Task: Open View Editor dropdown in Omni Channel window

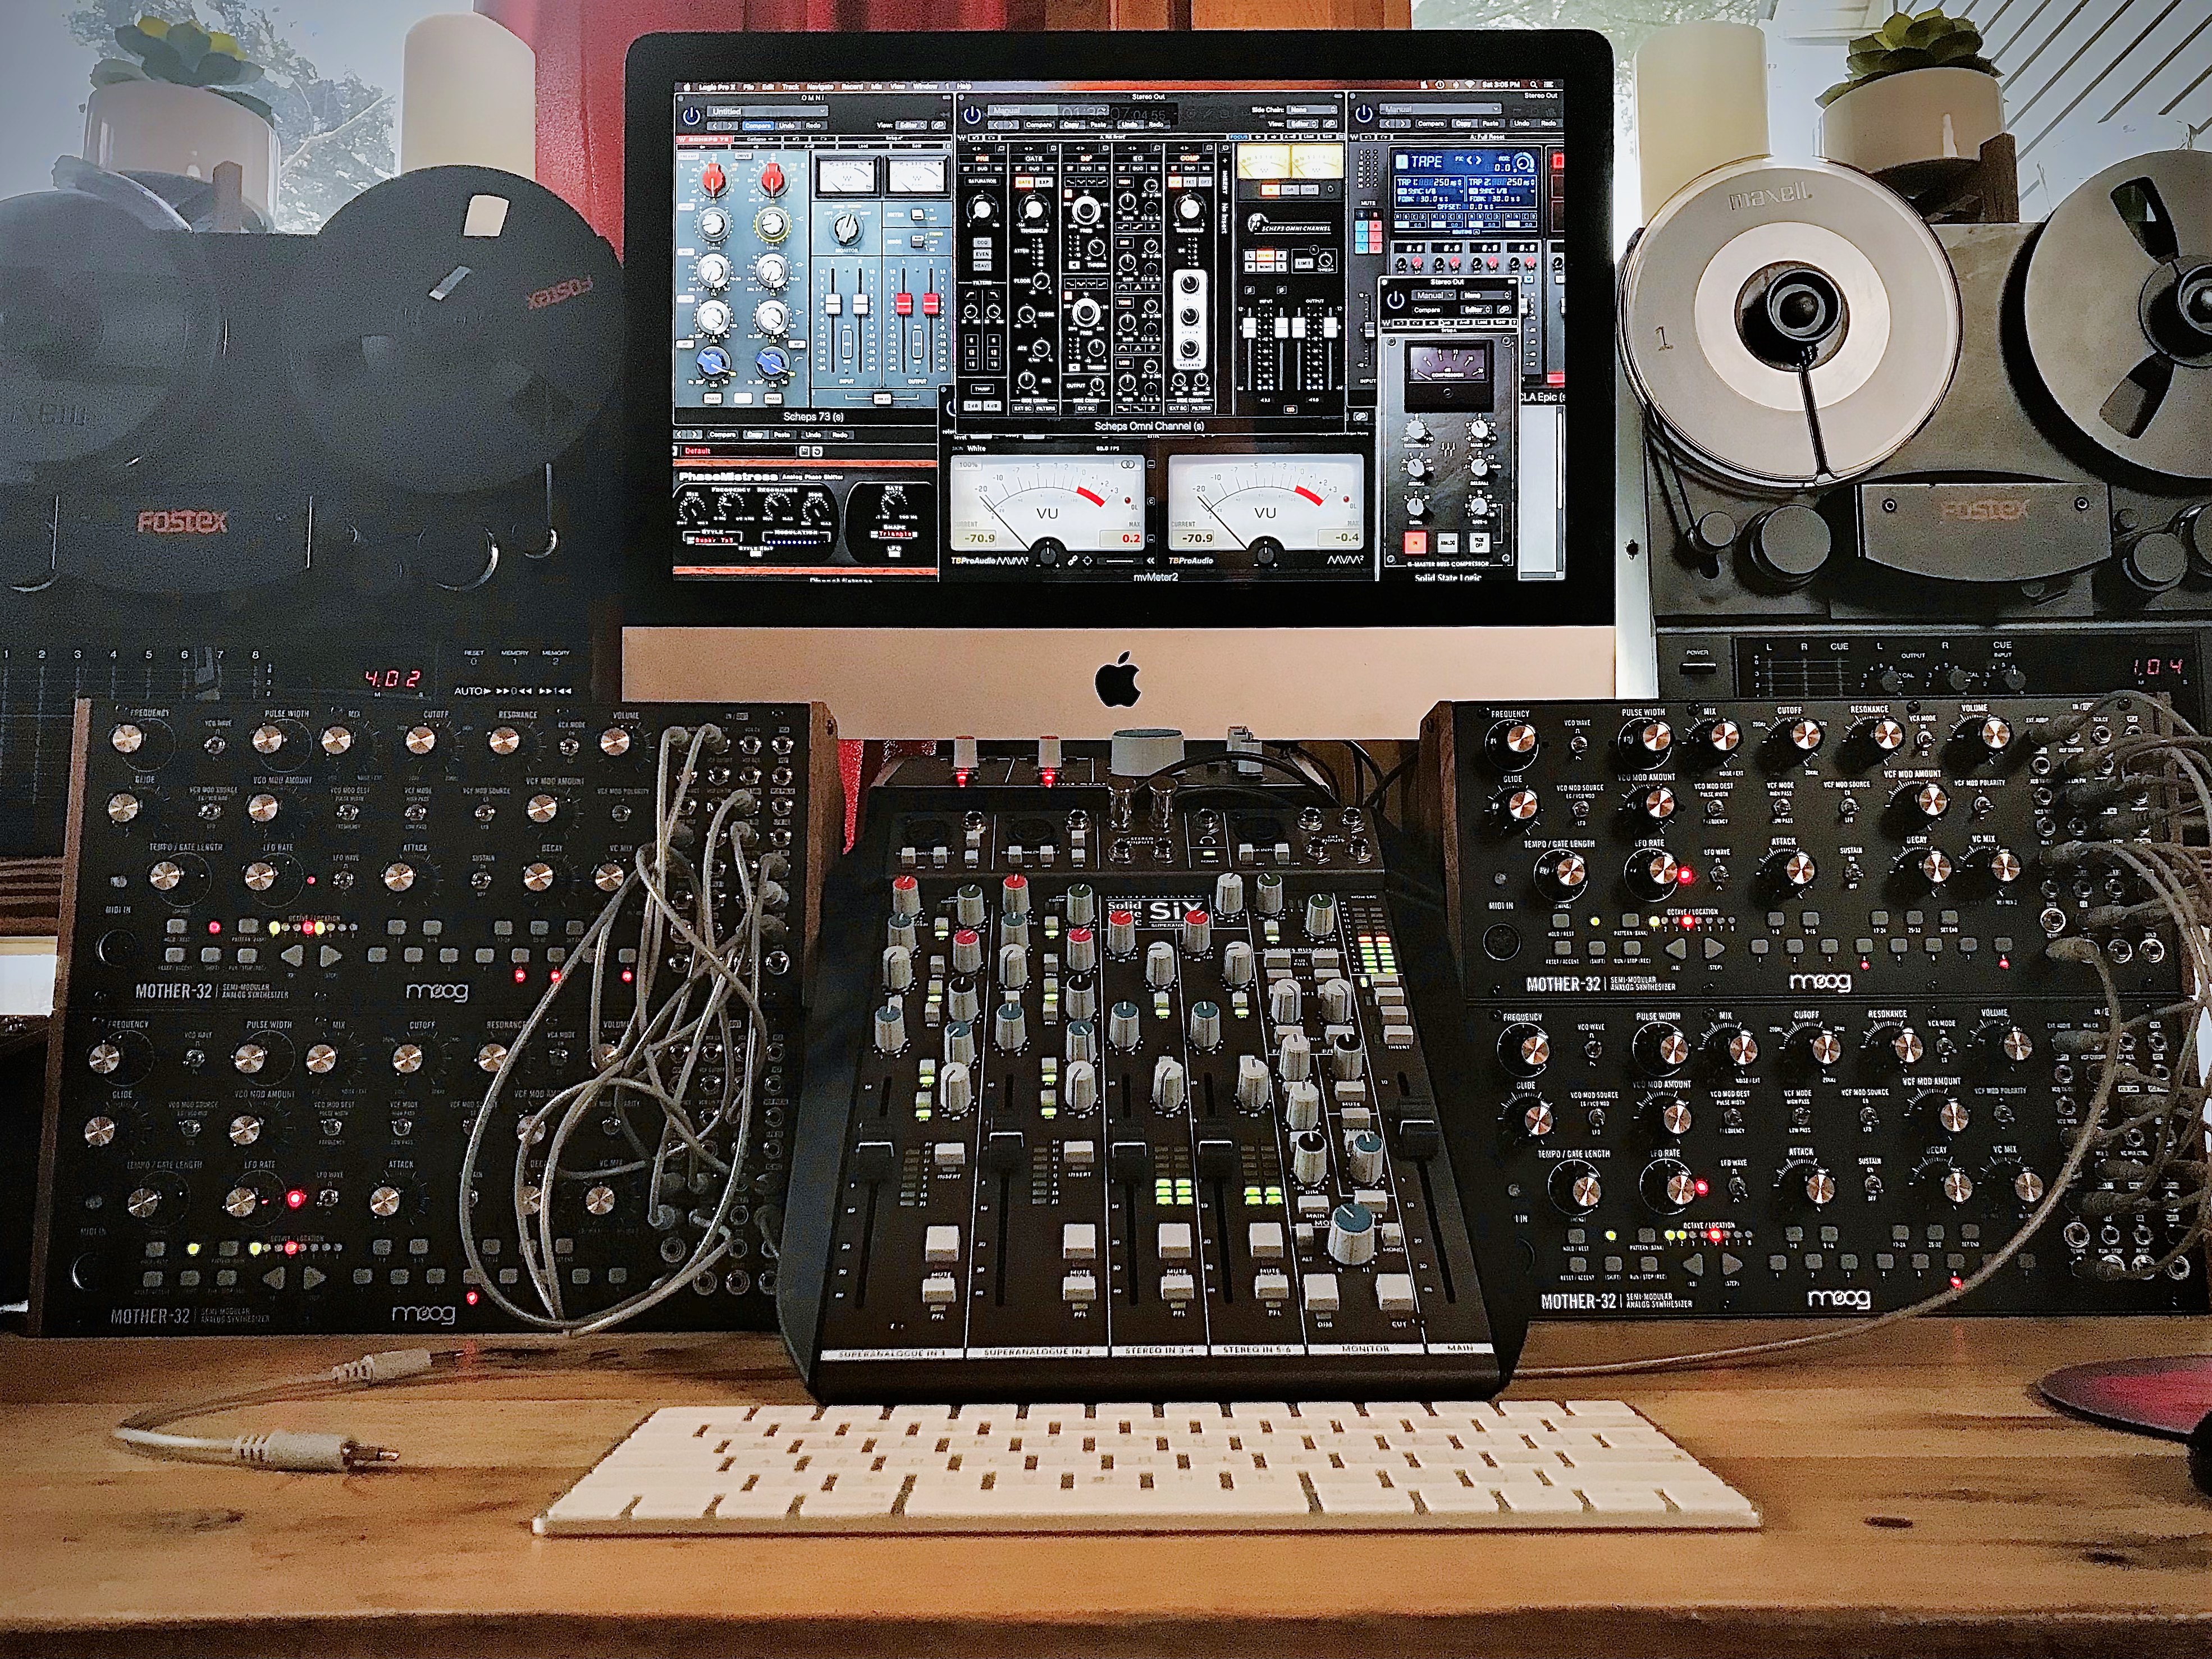Action: 1303,124
